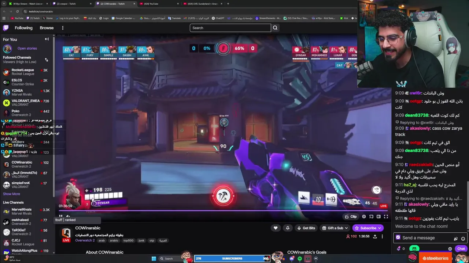The height and width of the screenshot is (263, 469).
Task: Open the Twitch home logo
Action: pyautogui.click(x=5, y=28)
